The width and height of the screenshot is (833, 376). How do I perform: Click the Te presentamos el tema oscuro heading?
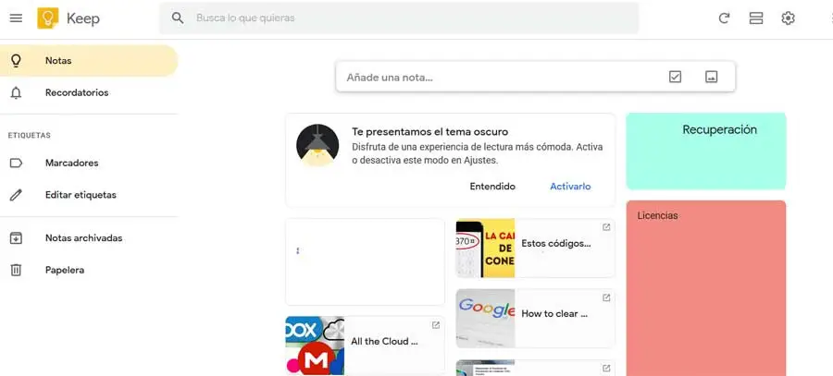pos(429,131)
